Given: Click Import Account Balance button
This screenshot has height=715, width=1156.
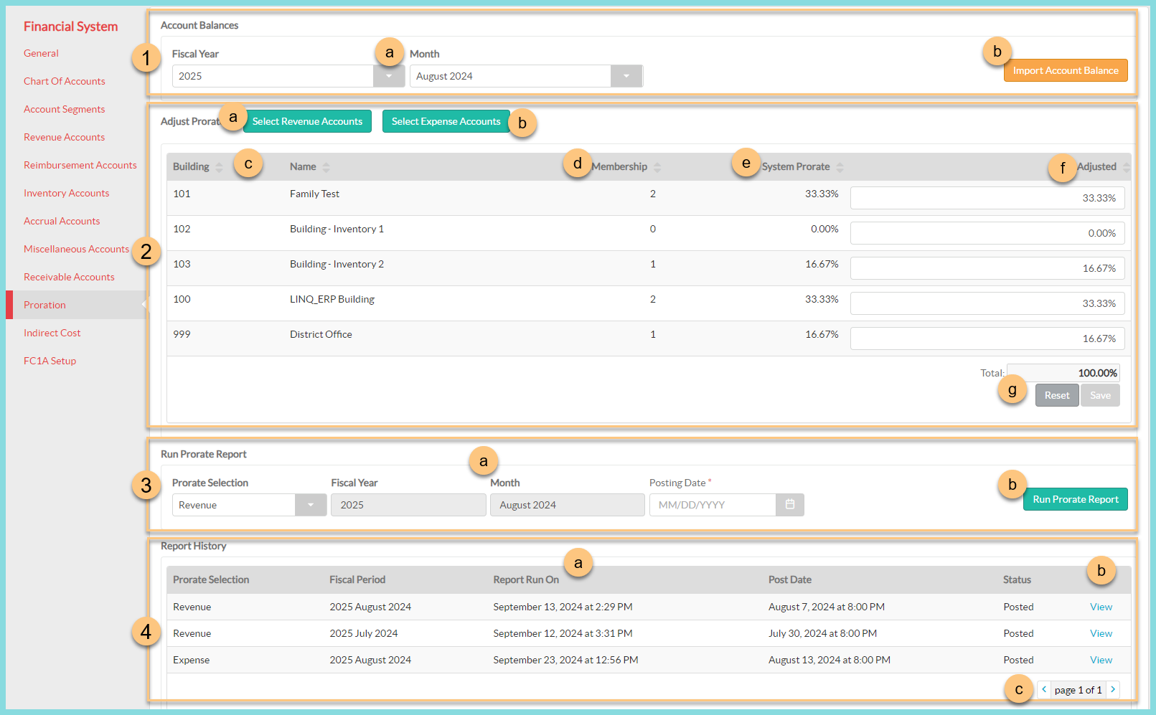Looking at the screenshot, I should (x=1065, y=70).
